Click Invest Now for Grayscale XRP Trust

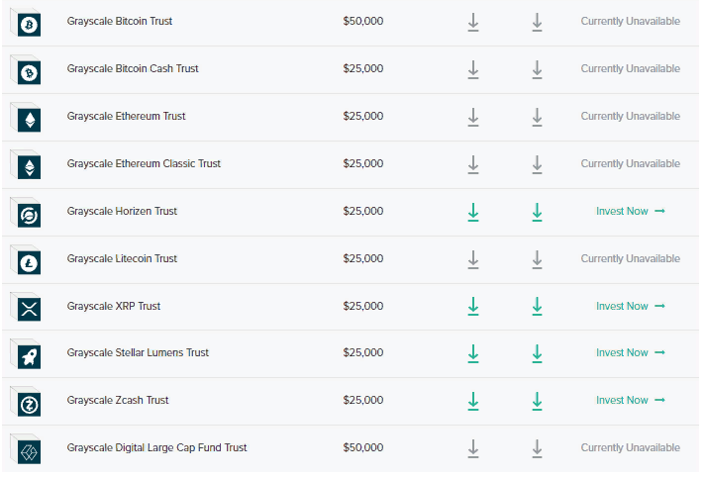[x=630, y=306]
